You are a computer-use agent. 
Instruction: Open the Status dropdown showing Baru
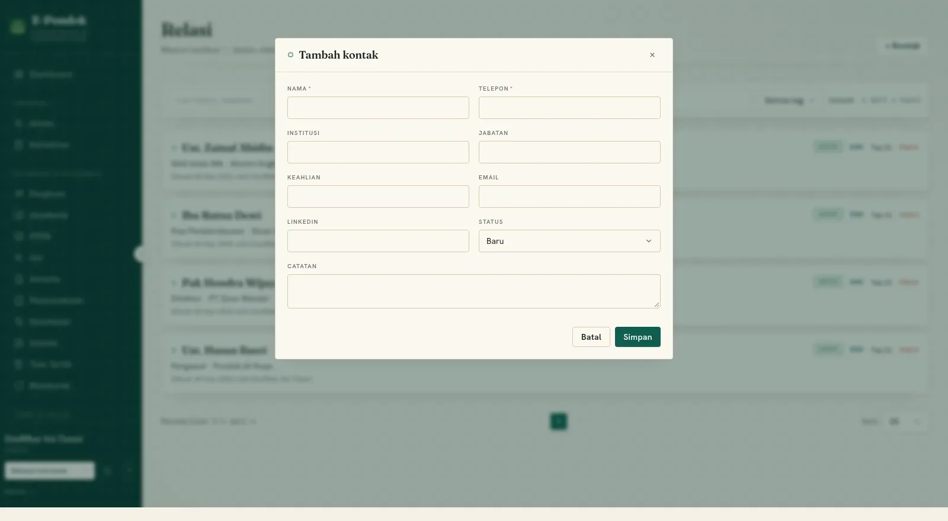point(569,241)
